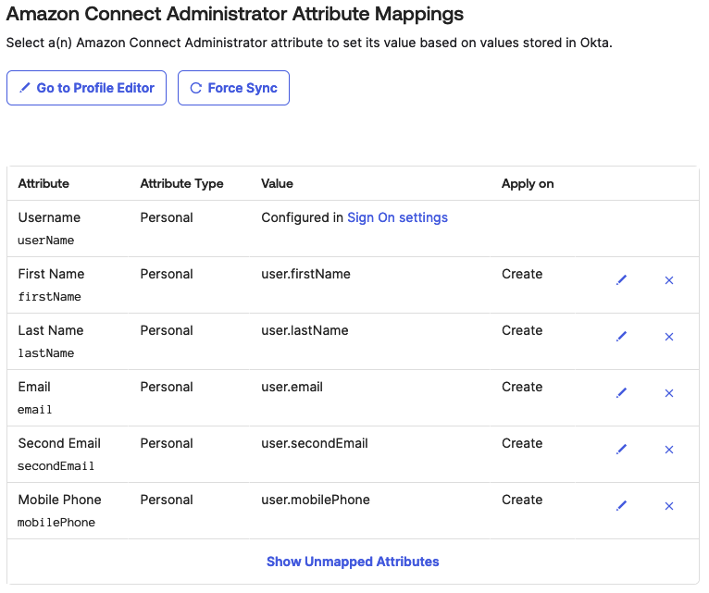Click the Value column header
The width and height of the screenshot is (709, 593).
[277, 183]
